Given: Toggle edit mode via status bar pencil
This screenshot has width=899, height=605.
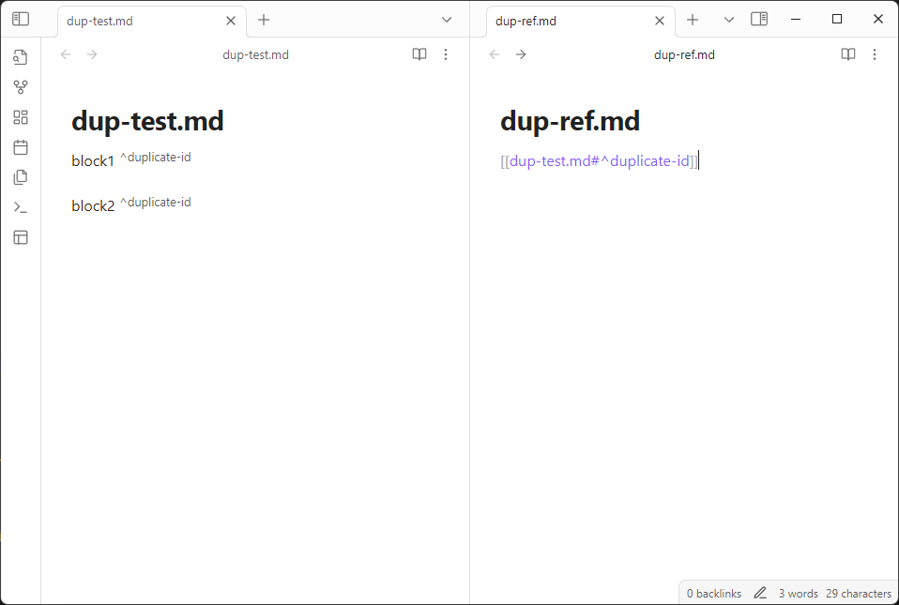Looking at the screenshot, I should (x=760, y=593).
